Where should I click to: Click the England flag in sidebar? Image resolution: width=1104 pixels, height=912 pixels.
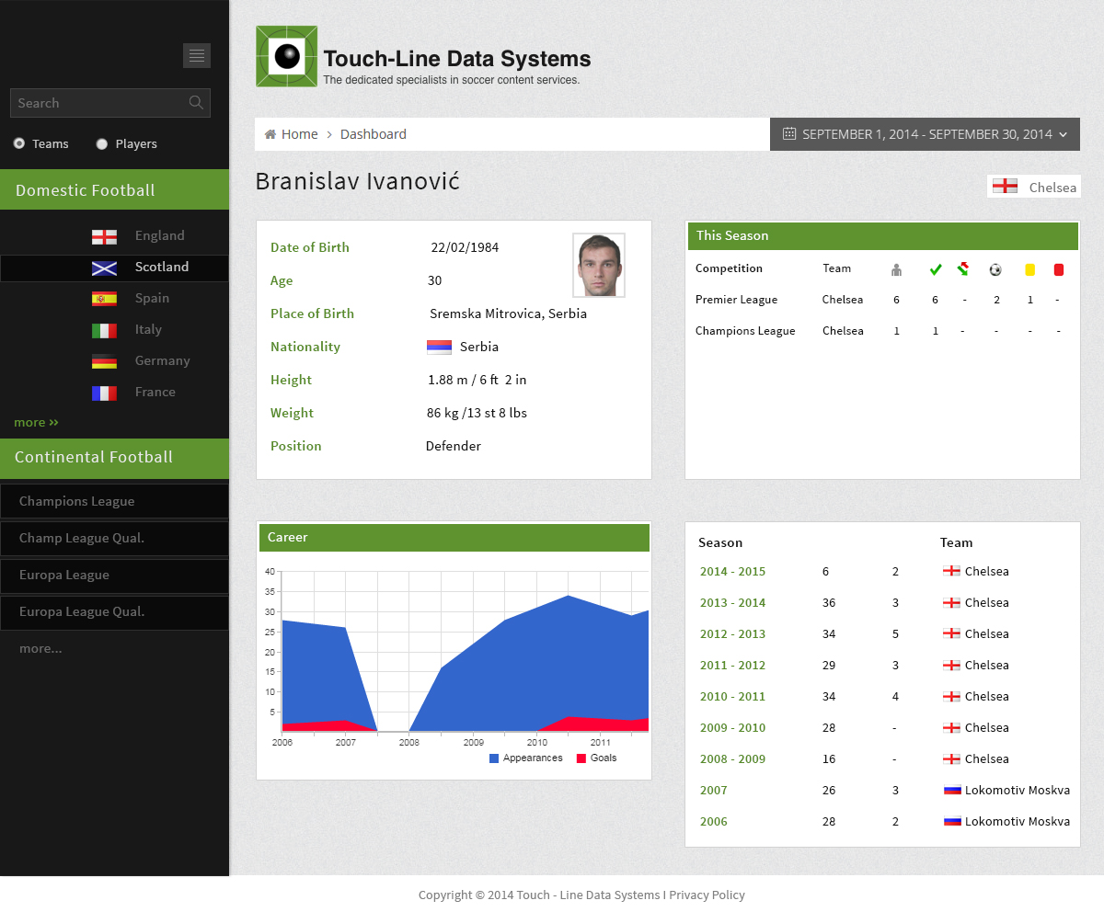click(104, 236)
